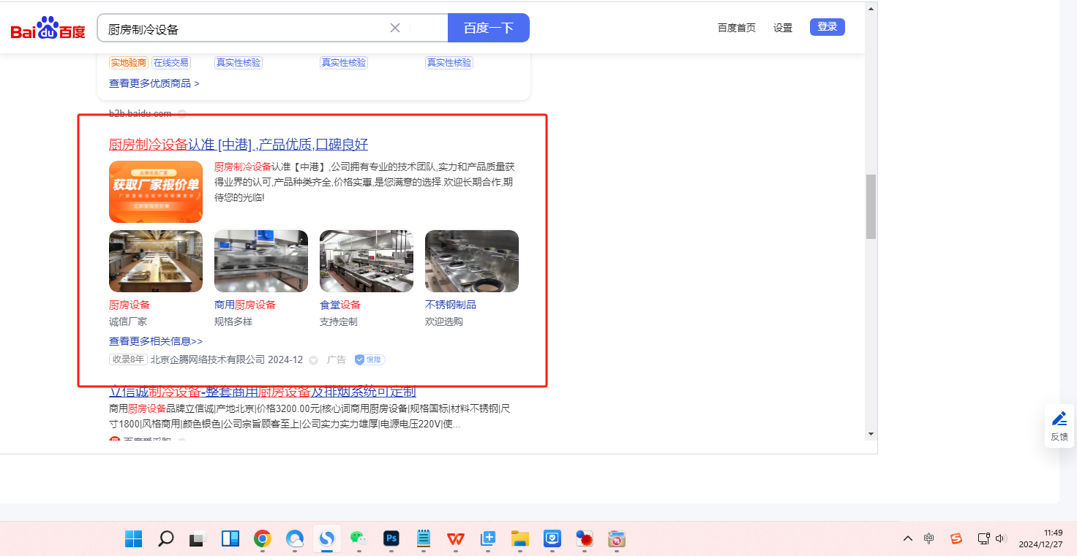
Task: Open 设置 in the top navigation
Action: tap(783, 28)
